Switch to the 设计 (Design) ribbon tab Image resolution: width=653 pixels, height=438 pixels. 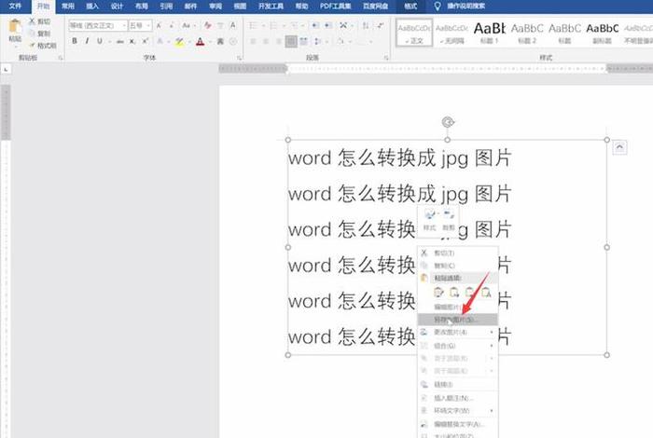click(x=117, y=7)
